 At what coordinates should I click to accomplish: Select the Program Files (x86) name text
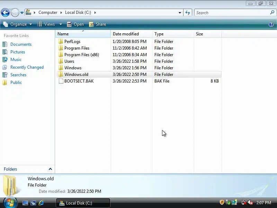click(82, 55)
